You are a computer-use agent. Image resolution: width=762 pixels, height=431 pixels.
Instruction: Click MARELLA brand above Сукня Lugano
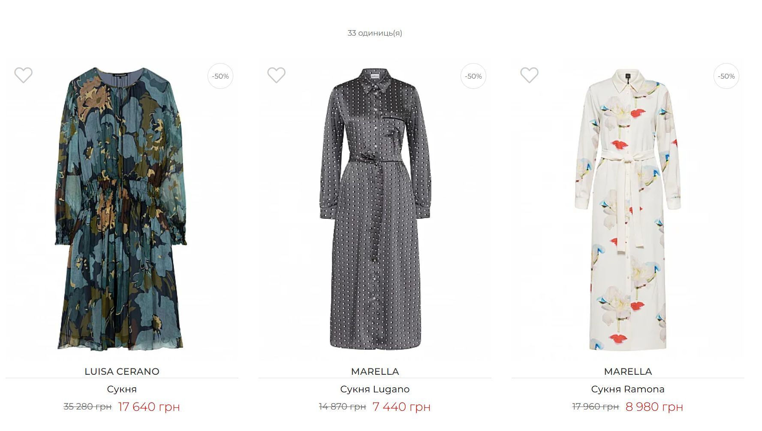[375, 371]
